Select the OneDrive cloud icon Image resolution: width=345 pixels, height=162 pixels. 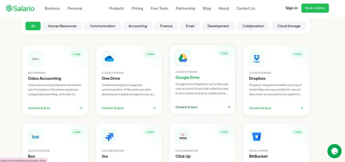(109, 59)
